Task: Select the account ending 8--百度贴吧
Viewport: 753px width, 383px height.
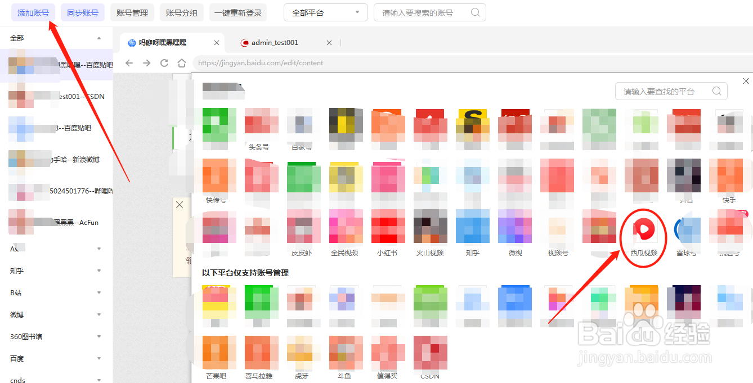Action: pyautogui.click(x=56, y=128)
